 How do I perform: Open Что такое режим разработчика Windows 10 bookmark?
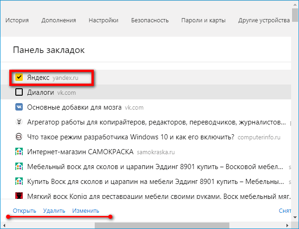click(130, 137)
